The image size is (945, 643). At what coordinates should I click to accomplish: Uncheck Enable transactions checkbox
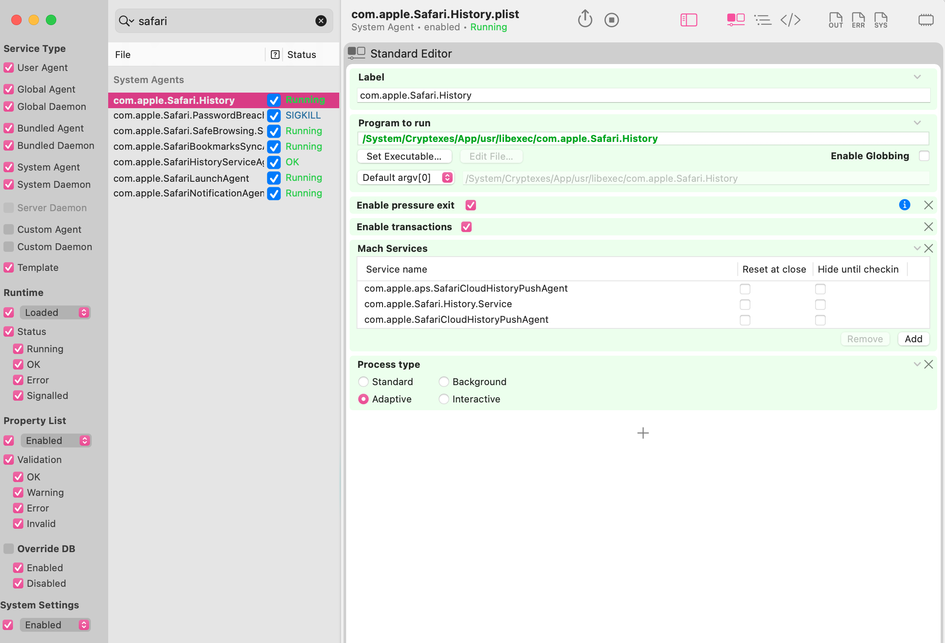[466, 227]
